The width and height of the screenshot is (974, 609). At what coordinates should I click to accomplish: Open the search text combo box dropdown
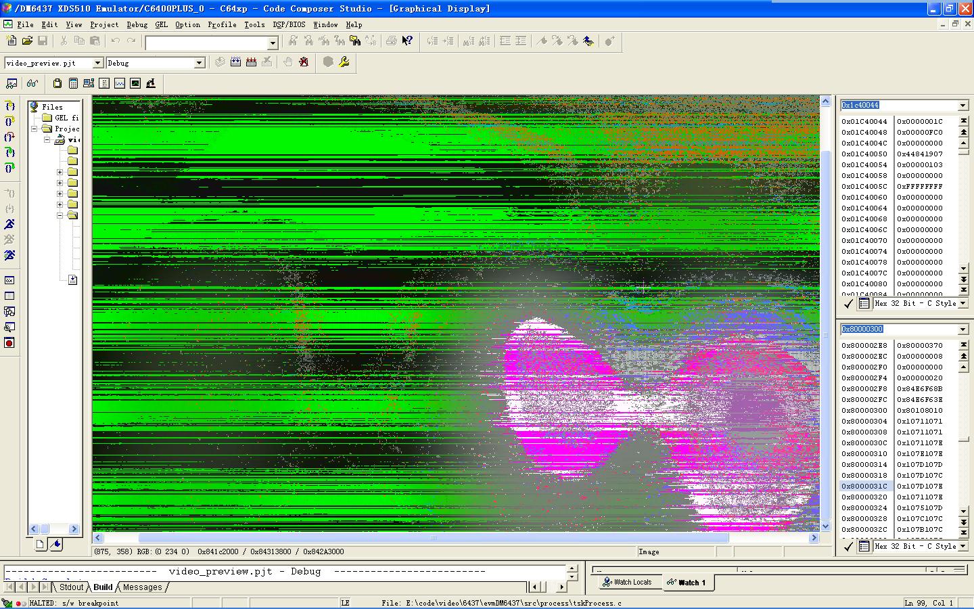273,43
